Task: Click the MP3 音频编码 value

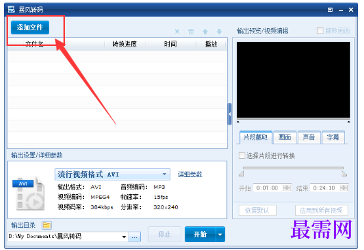Action: pos(159,187)
